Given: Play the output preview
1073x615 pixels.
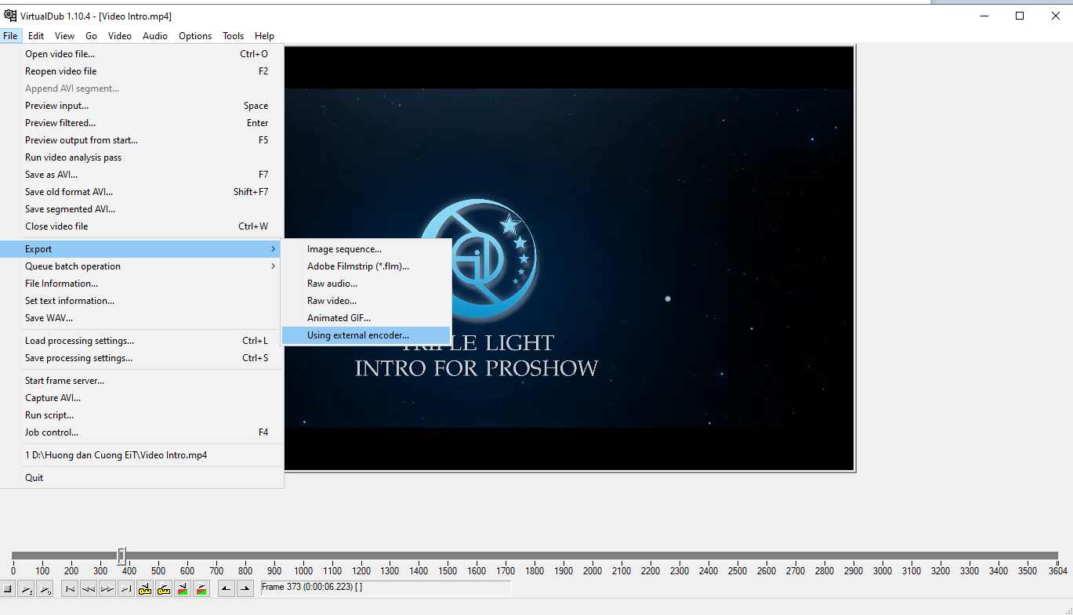Looking at the screenshot, I should [x=47, y=588].
